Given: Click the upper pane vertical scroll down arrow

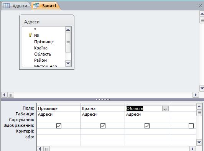Looking at the screenshot, I should click(202, 89).
